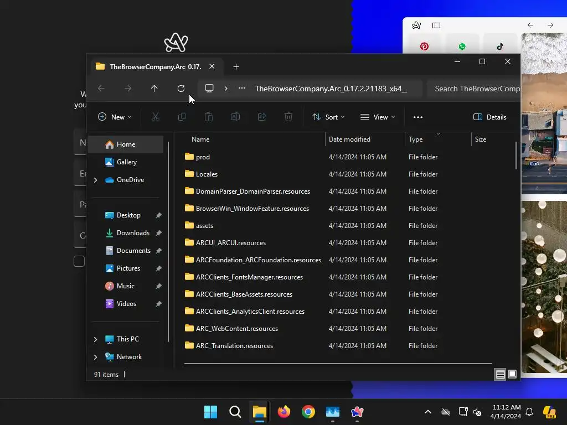Sort by Type column header

[x=415, y=139]
